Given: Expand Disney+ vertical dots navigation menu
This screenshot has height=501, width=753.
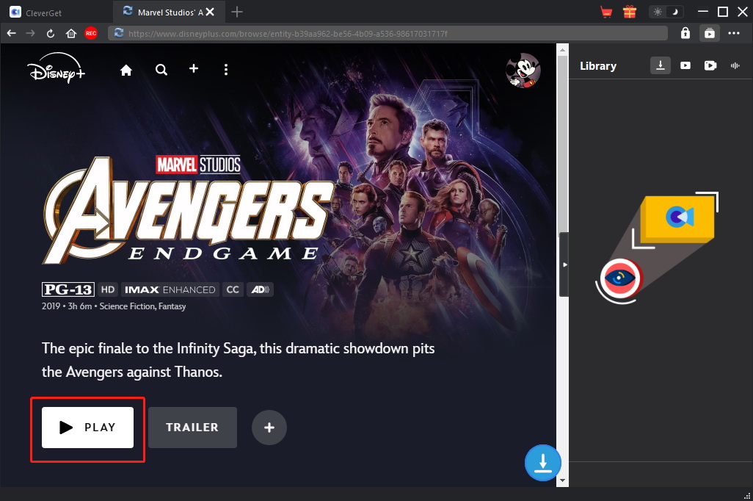Looking at the screenshot, I should pyautogui.click(x=226, y=70).
